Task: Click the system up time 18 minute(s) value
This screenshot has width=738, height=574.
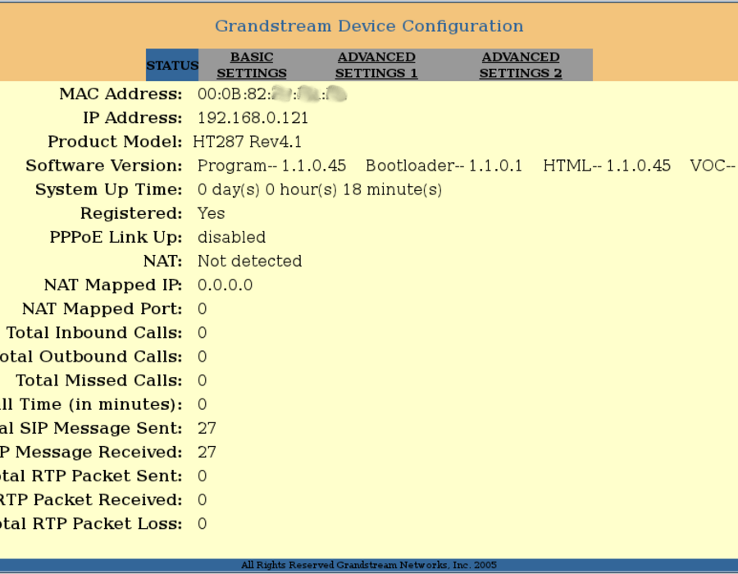Action: click(x=320, y=189)
